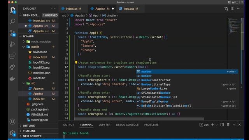Open .gitignore in file tree

coord(37,104)
